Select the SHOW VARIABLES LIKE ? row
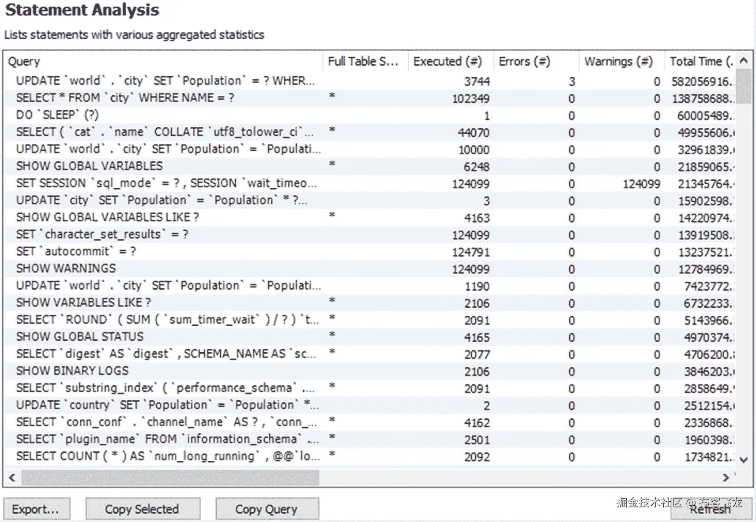756x522 pixels. 370,303
